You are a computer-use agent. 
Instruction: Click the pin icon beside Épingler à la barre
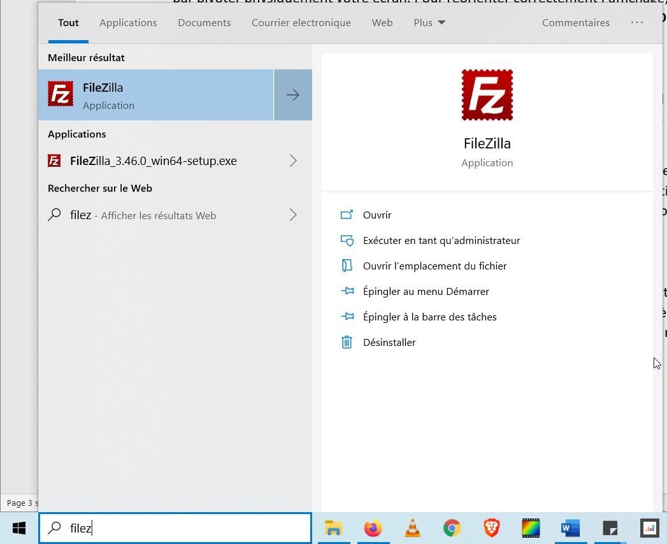[x=347, y=317]
